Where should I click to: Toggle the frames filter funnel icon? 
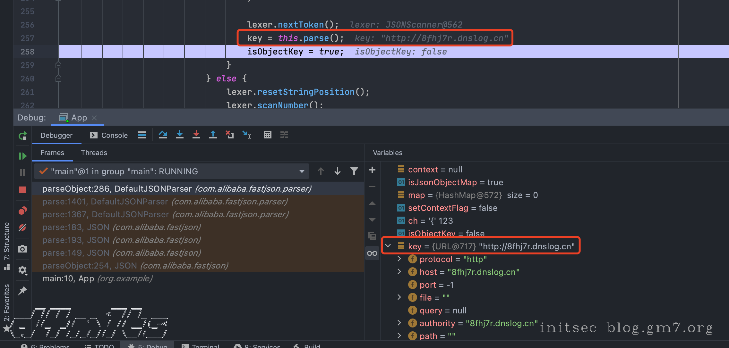(x=354, y=171)
